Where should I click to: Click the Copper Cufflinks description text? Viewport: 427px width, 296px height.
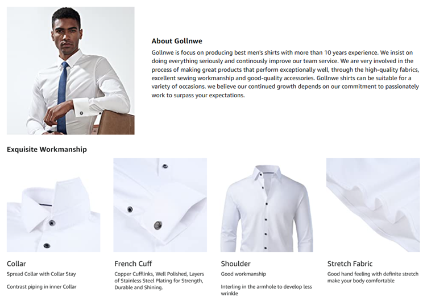pos(159,281)
